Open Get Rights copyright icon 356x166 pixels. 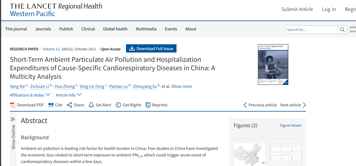click(x=118, y=105)
